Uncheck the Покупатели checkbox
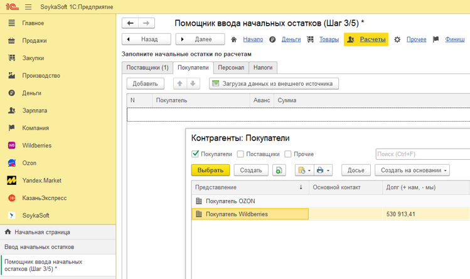The height and width of the screenshot is (279, 470). pyautogui.click(x=196, y=154)
